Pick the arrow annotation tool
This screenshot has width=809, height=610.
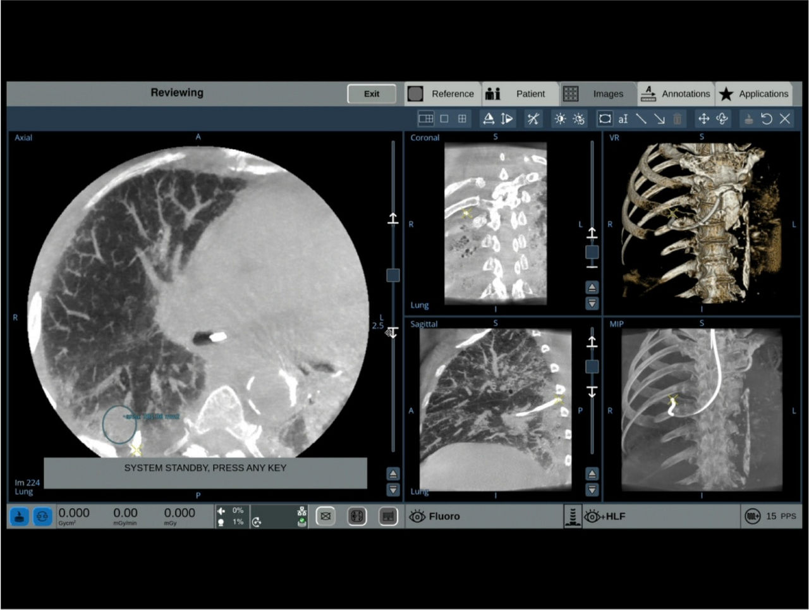tap(659, 119)
